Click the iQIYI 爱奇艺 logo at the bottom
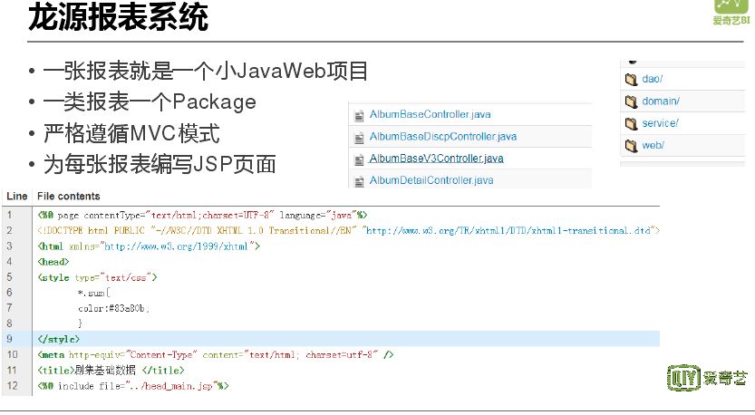 (707, 378)
